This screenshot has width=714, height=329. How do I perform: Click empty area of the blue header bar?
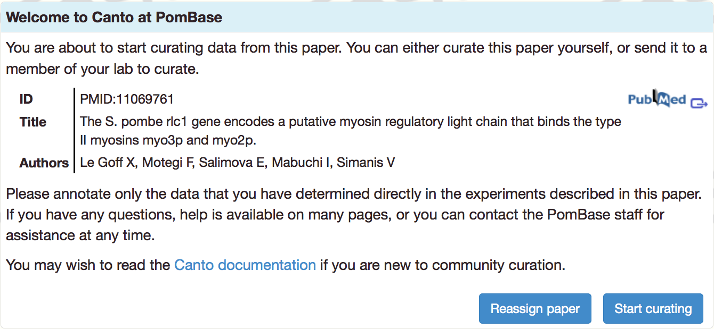click(464, 18)
